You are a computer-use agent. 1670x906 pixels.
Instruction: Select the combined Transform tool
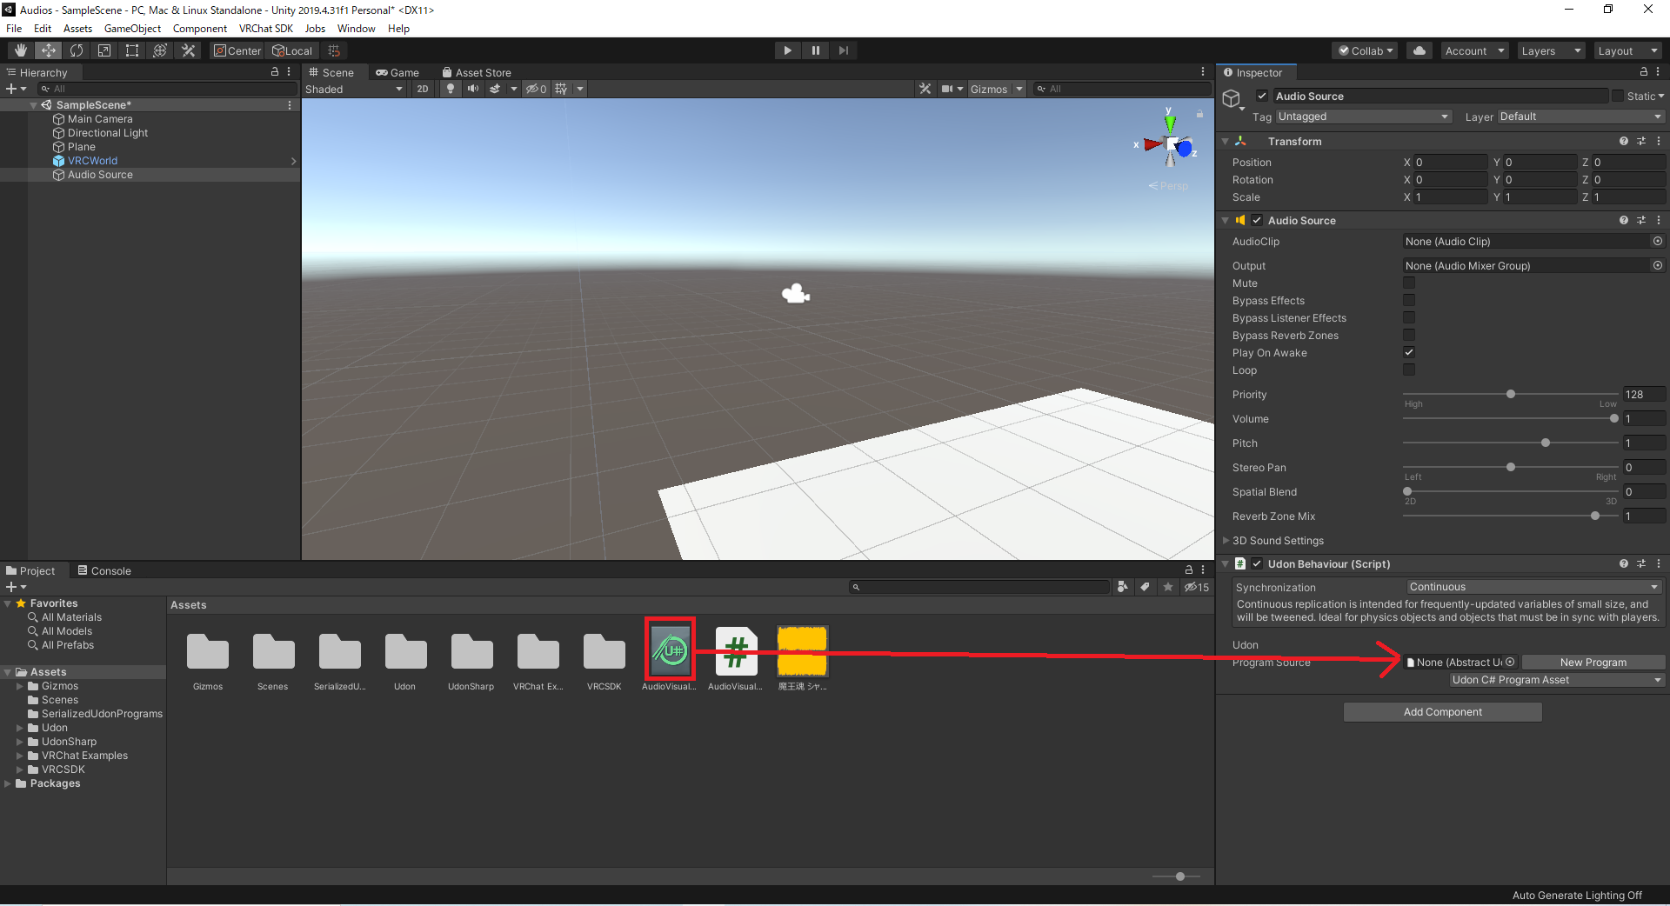pos(160,50)
